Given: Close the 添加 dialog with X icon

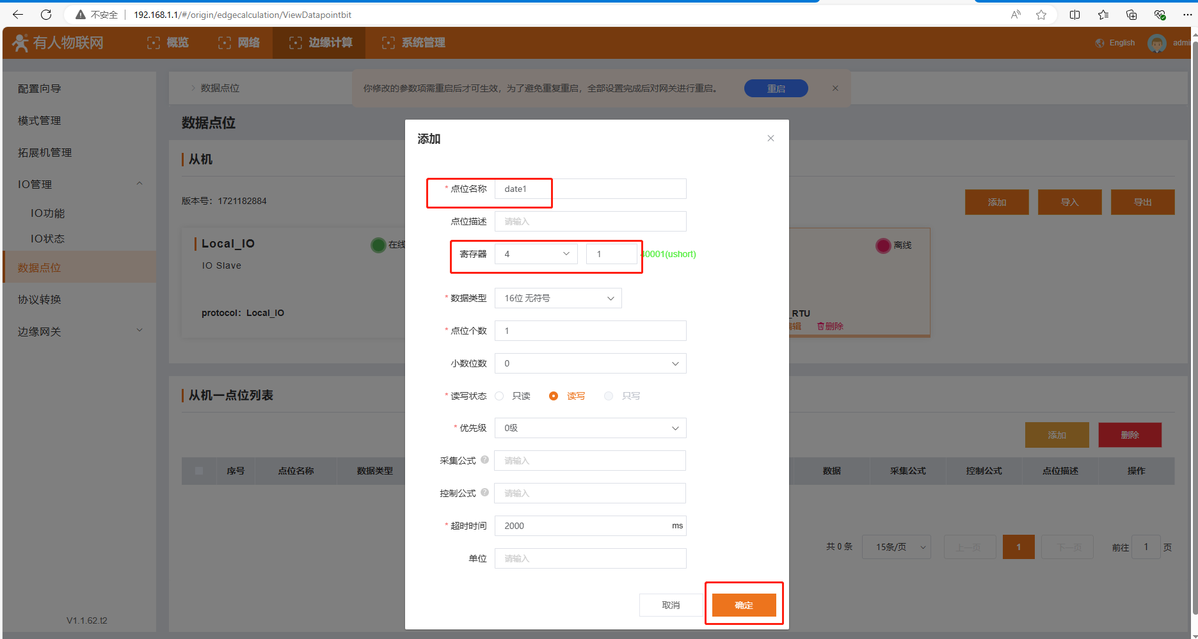Looking at the screenshot, I should 771,138.
